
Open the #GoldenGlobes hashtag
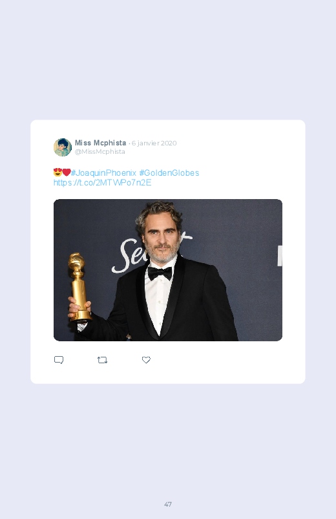(169, 173)
